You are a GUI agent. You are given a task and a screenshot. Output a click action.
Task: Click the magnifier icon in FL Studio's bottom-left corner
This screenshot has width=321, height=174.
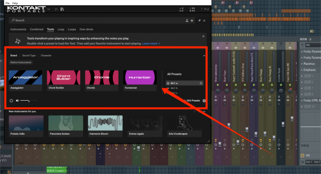[x=9, y=173]
